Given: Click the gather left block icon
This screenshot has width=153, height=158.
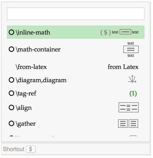Looking at the screenshot, I should coord(123,124).
